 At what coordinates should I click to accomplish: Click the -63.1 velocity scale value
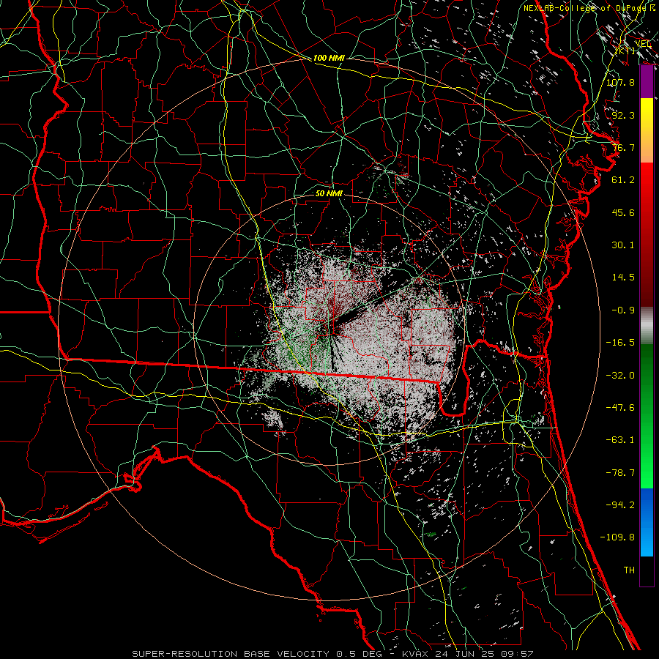point(620,440)
